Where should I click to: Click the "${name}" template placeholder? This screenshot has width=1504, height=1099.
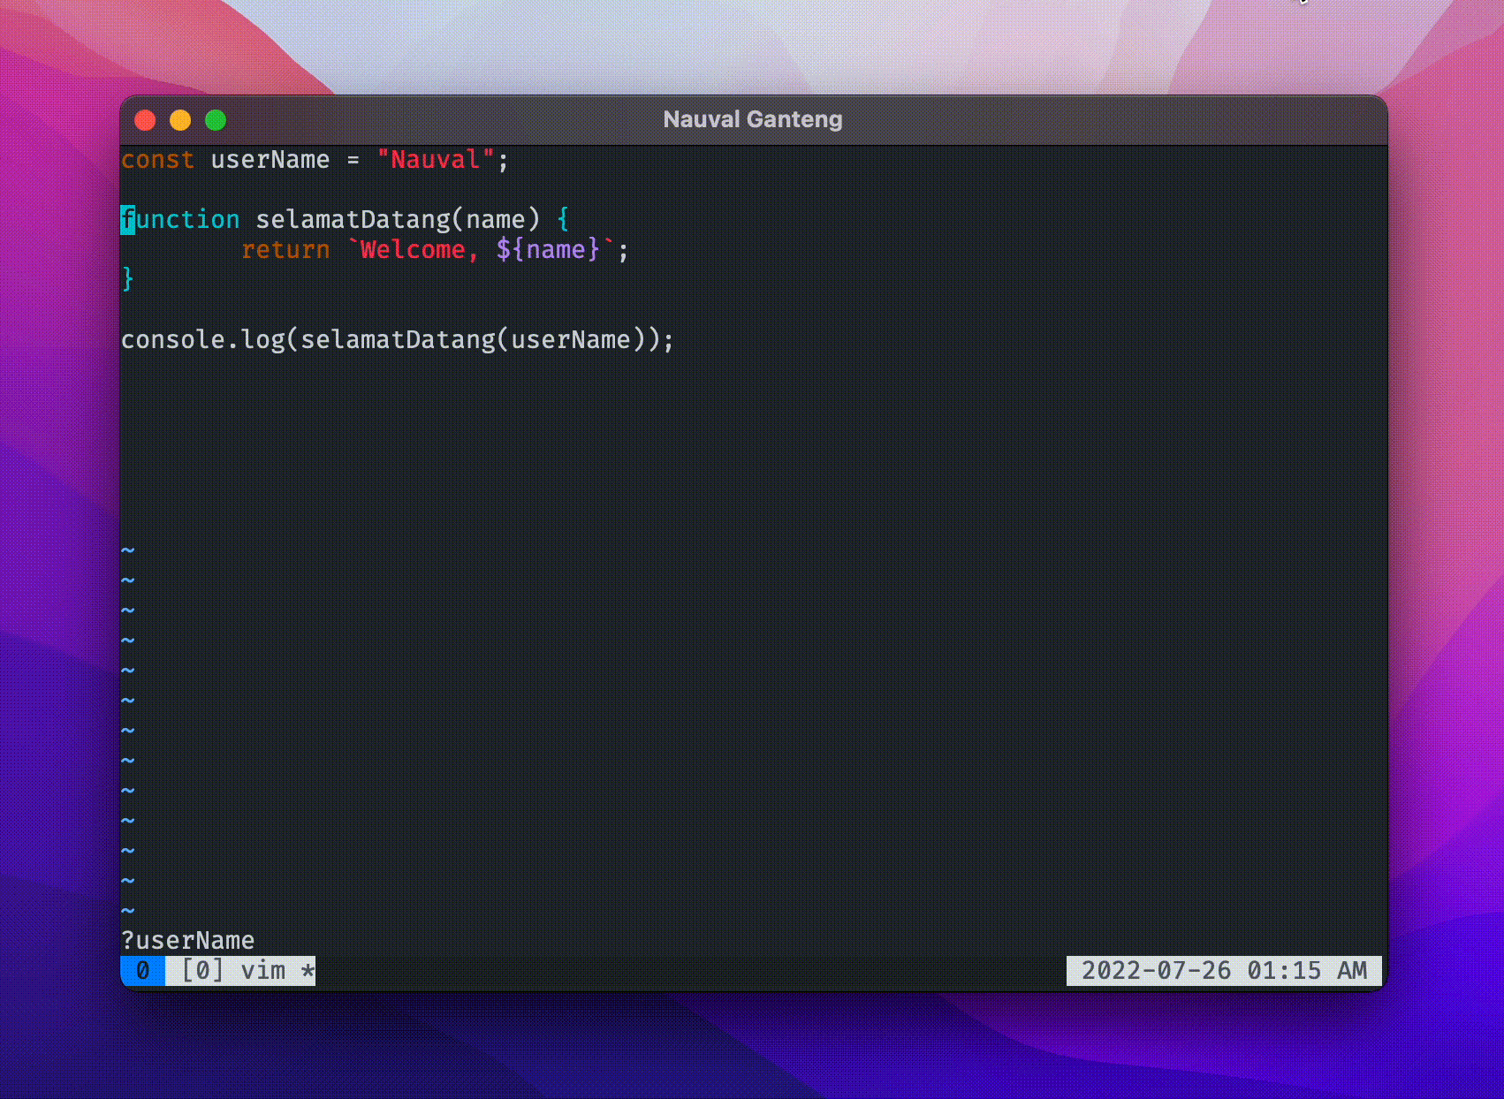547,250
